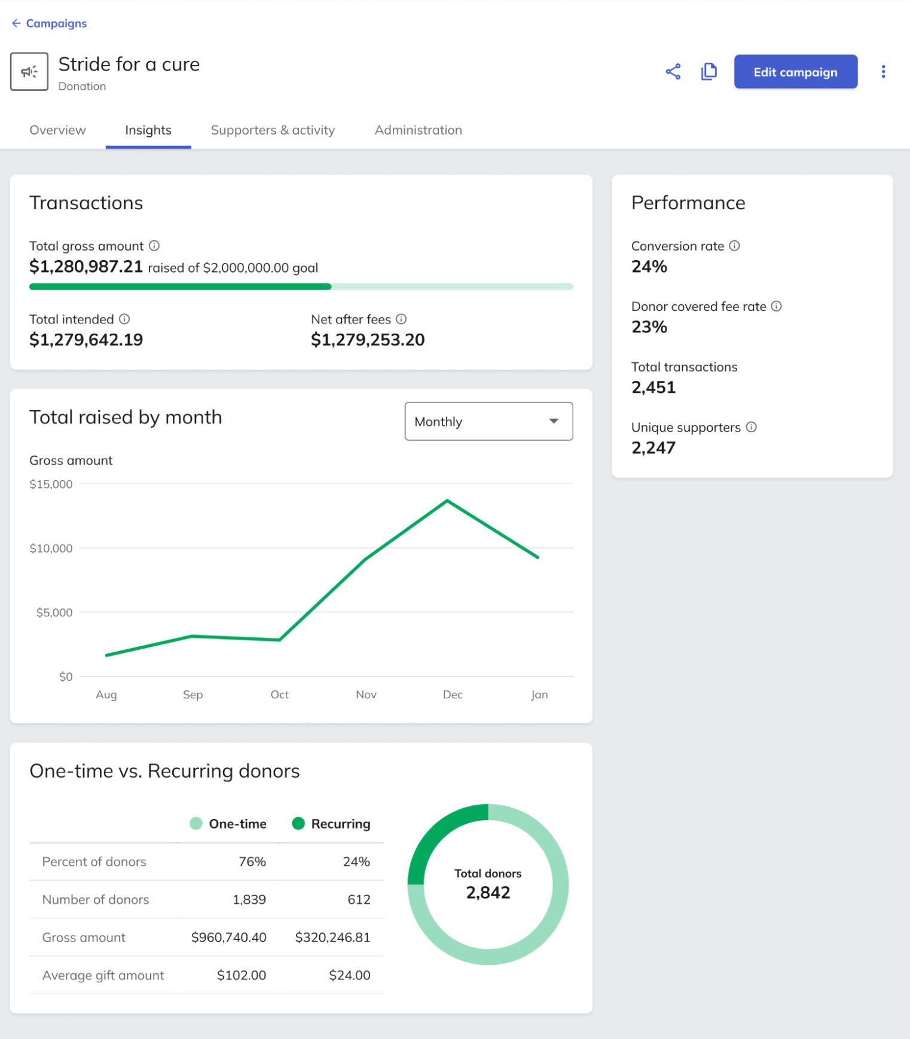Click the $1,279,253.20 net after fees value

point(368,340)
